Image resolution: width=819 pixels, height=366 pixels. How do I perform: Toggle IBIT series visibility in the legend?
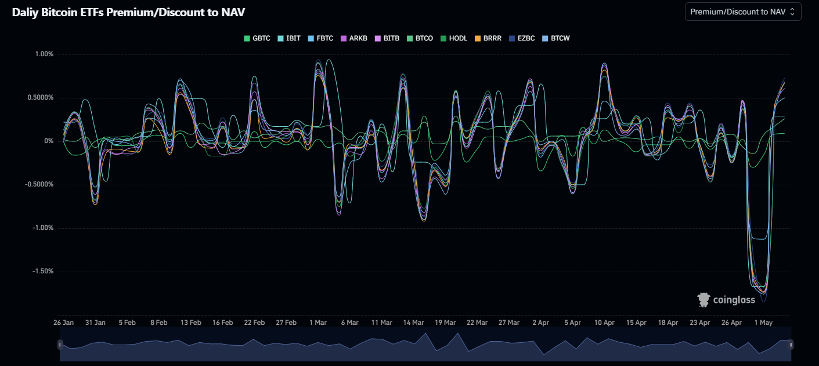(x=279, y=38)
